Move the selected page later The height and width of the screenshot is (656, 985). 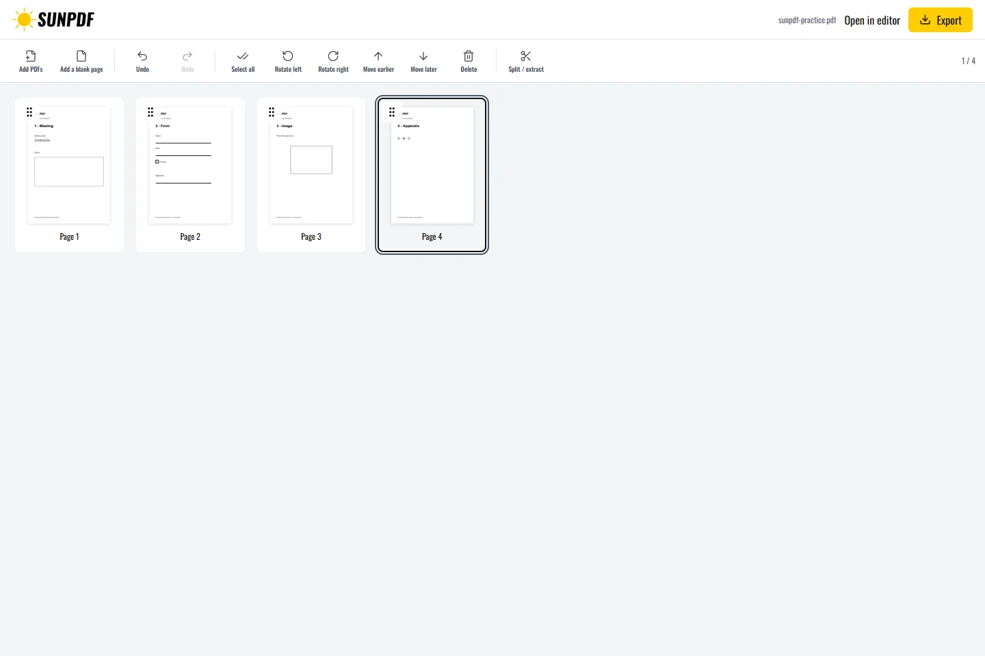423,61
